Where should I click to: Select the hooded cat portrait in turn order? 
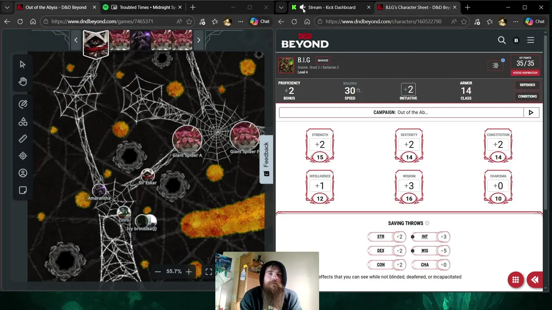coord(96,44)
